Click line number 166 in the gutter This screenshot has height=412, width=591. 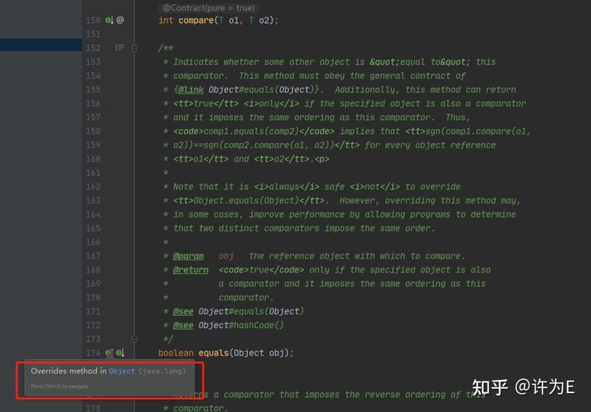point(93,242)
